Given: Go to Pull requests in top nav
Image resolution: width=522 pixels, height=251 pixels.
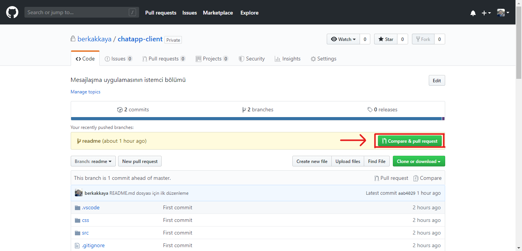Looking at the screenshot, I should pyautogui.click(x=160, y=13).
